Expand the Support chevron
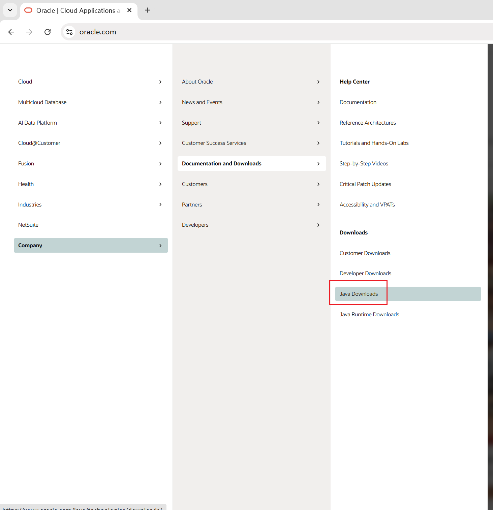Viewport: 493px width, 510px height. tap(318, 123)
